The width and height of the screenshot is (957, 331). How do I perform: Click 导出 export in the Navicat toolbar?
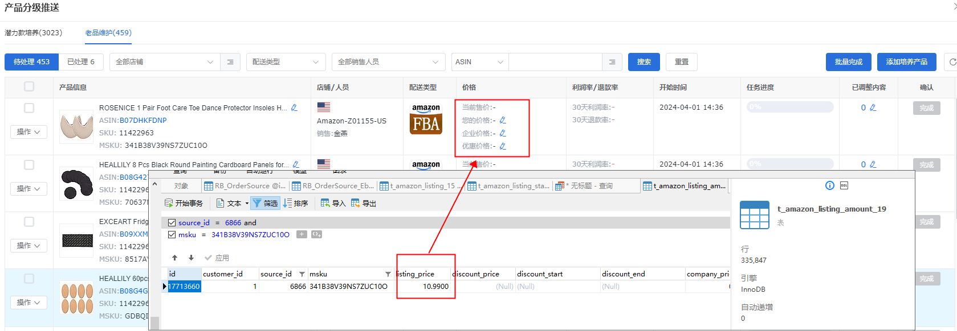pos(364,203)
